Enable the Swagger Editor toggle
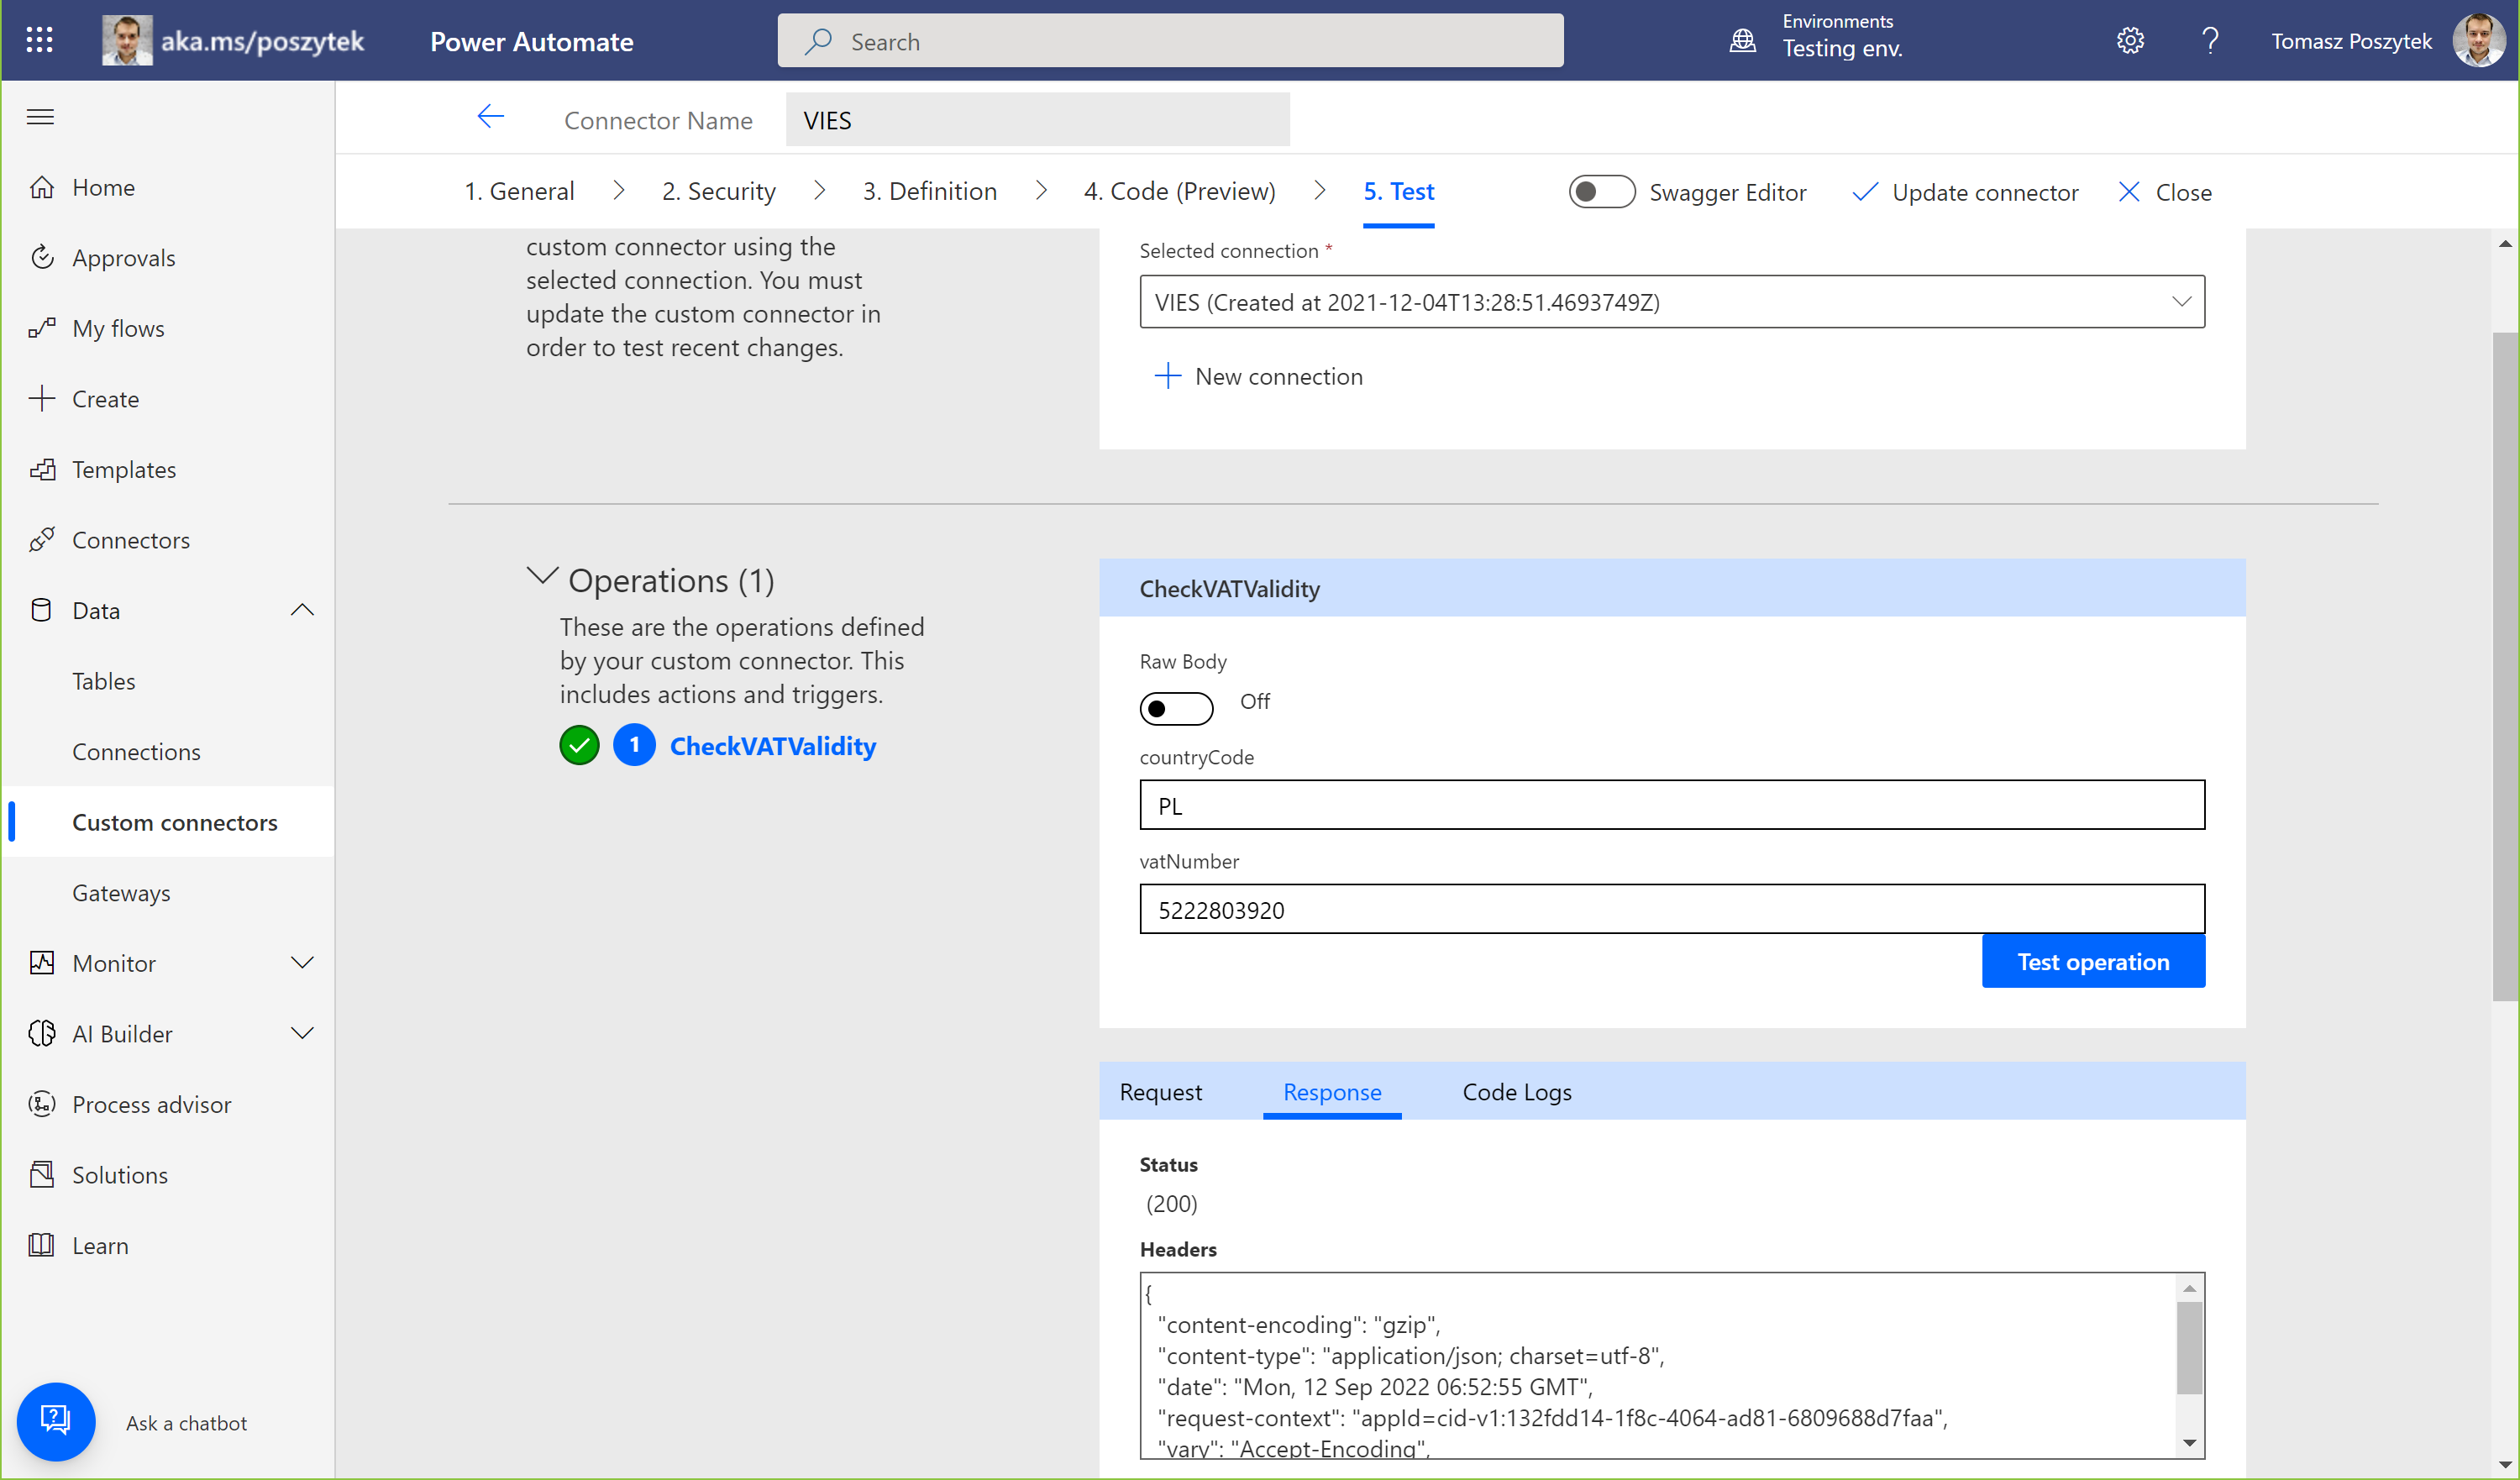 1601,192
